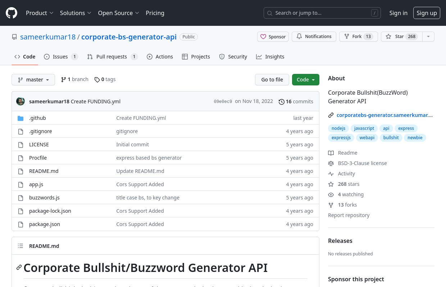Open the sameerkumar18 owner link in header
The width and height of the screenshot is (446, 287).
[48, 37]
